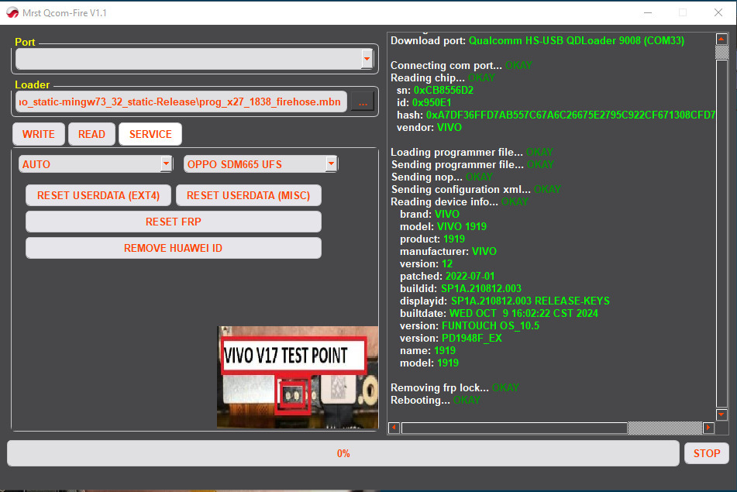Click the hash value starting '0xA7DF36FFD7'

coord(570,115)
